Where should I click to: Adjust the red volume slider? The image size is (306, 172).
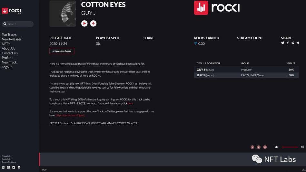point(290,147)
